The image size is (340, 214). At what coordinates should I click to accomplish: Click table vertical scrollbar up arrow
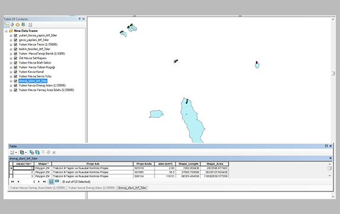click(330, 164)
